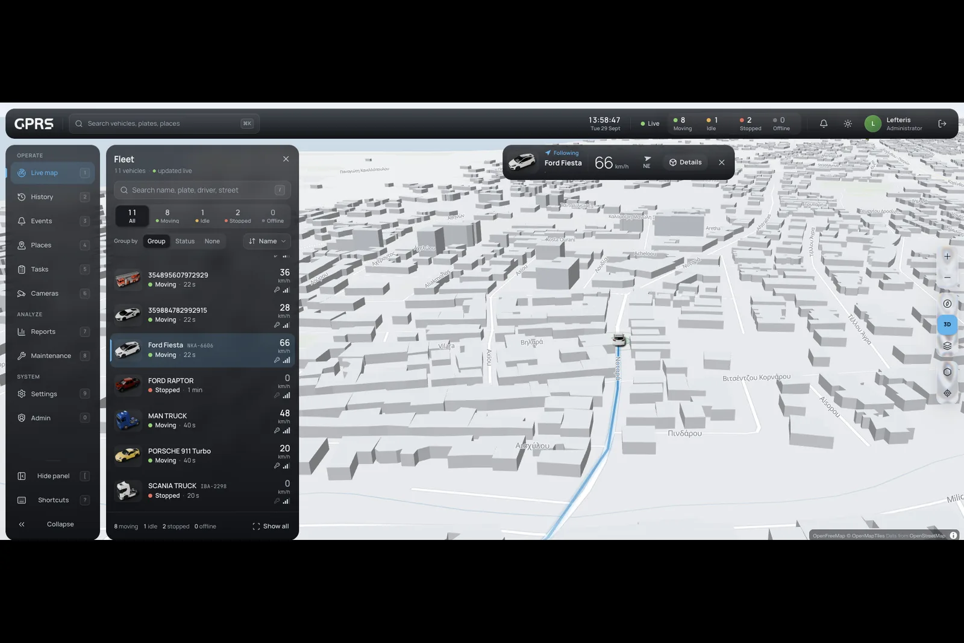Click the locate target icon
The width and height of the screenshot is (964, 643).
947,393
